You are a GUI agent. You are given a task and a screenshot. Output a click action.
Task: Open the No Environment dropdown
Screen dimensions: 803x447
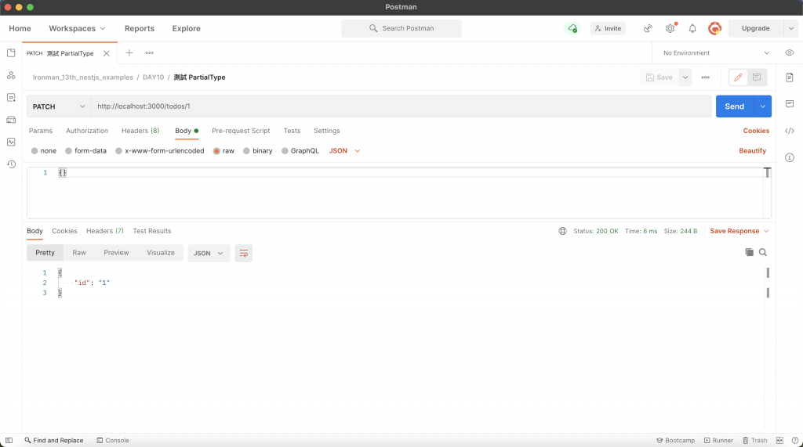[x=716, y=52]
